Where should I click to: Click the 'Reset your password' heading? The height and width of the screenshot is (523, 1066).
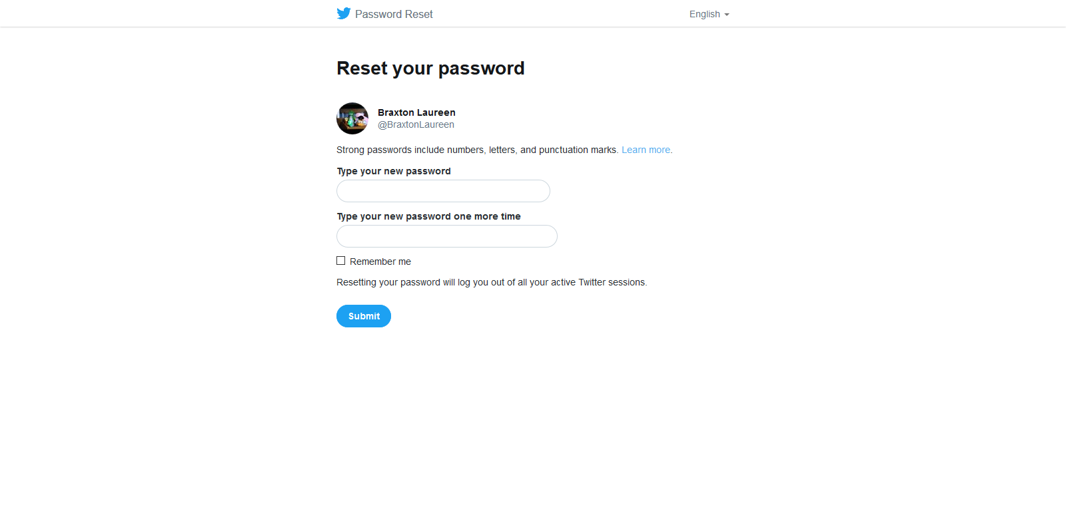430,68
